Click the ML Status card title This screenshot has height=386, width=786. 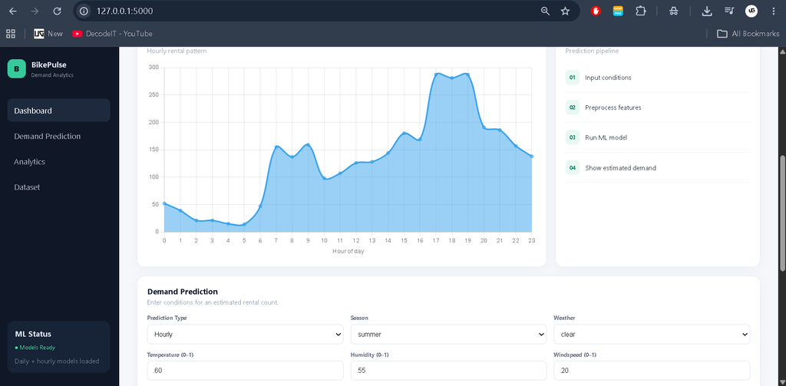(33, 334)
